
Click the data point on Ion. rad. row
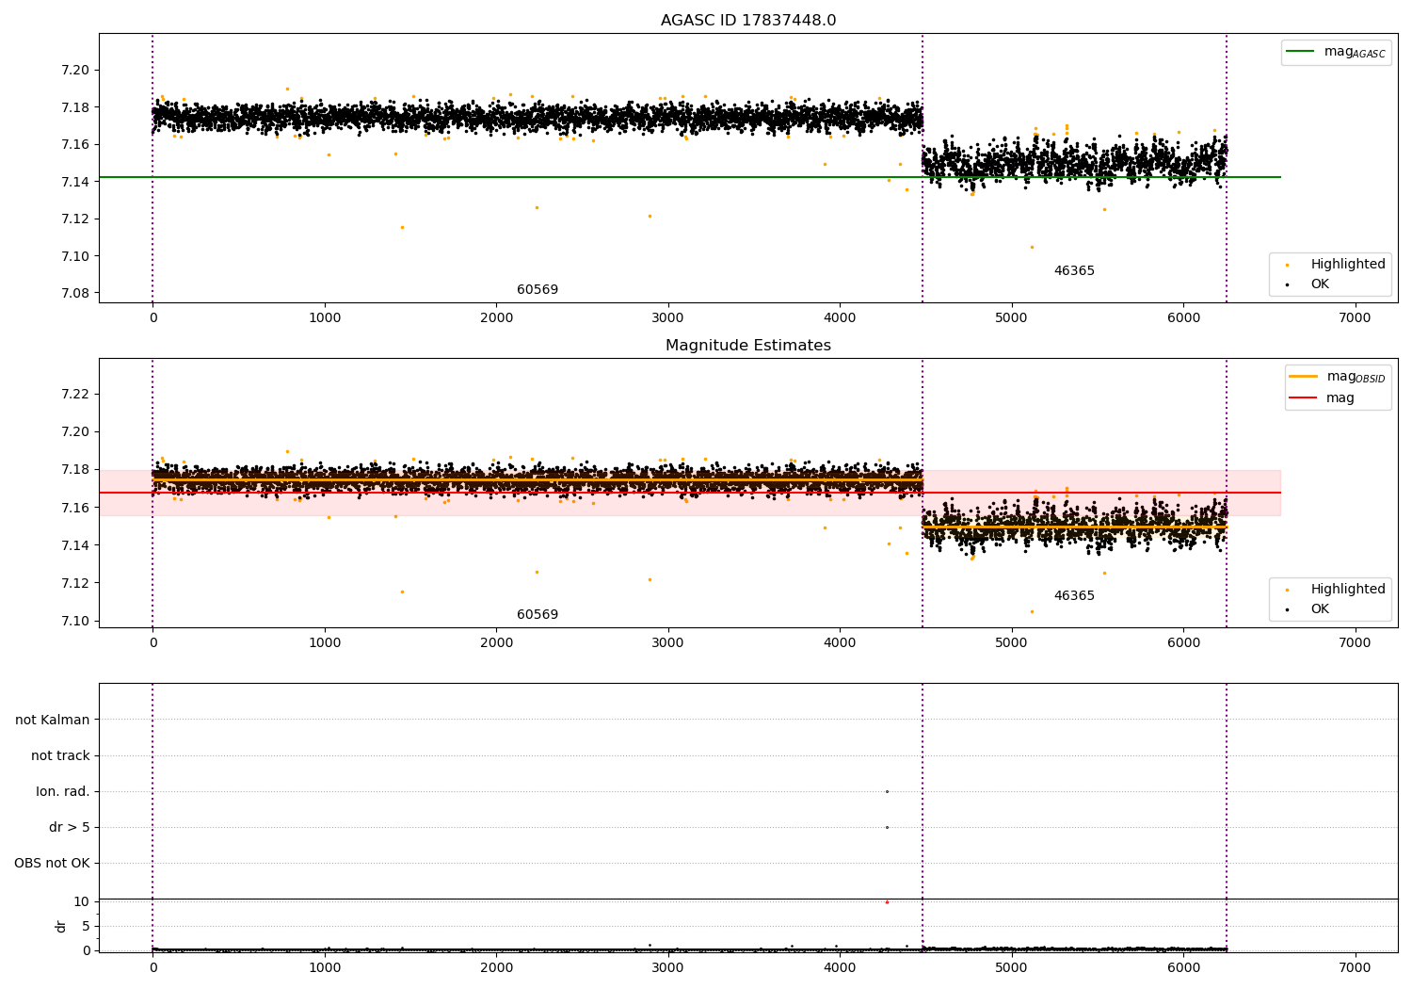pos(887,791)
